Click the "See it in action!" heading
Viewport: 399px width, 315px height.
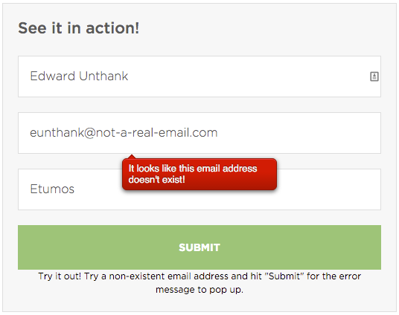[79, 28]
